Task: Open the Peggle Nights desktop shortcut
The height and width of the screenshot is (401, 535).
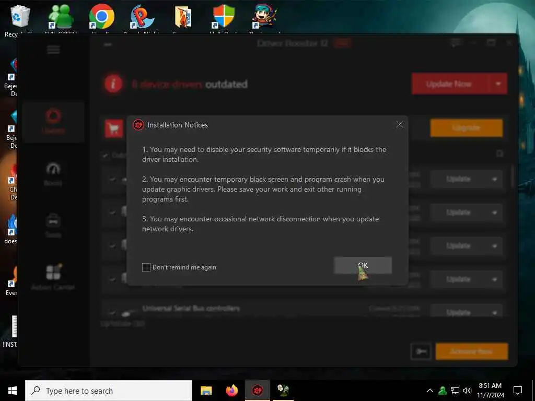Action: [142, 19]
